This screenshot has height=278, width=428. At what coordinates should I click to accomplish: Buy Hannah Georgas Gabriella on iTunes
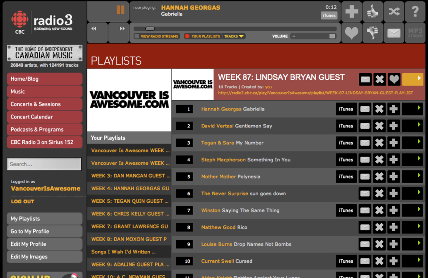(x=346, y=109)
